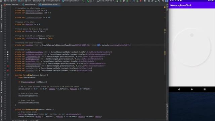The width and height of the screenshot is (215, 121).
Task: Click the 'lightBackgroundColor' variable name
Action: click(x=34, y=52)
